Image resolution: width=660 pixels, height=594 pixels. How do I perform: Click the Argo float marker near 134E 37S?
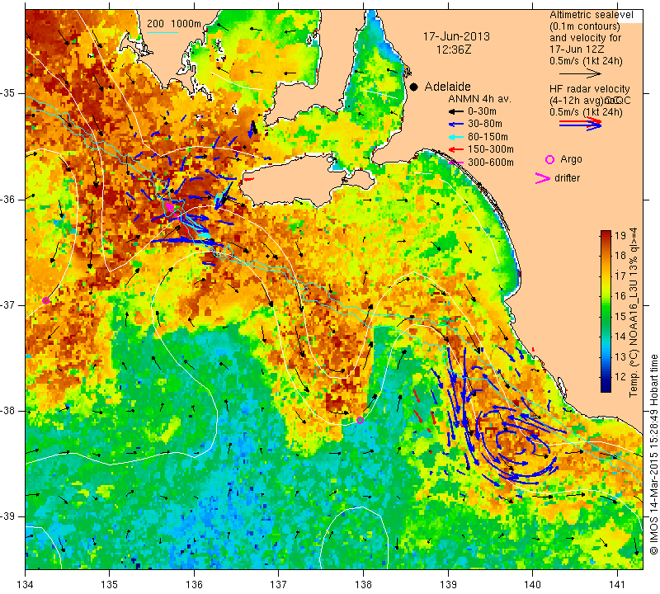pyautogui.click(x=46, y=300)
